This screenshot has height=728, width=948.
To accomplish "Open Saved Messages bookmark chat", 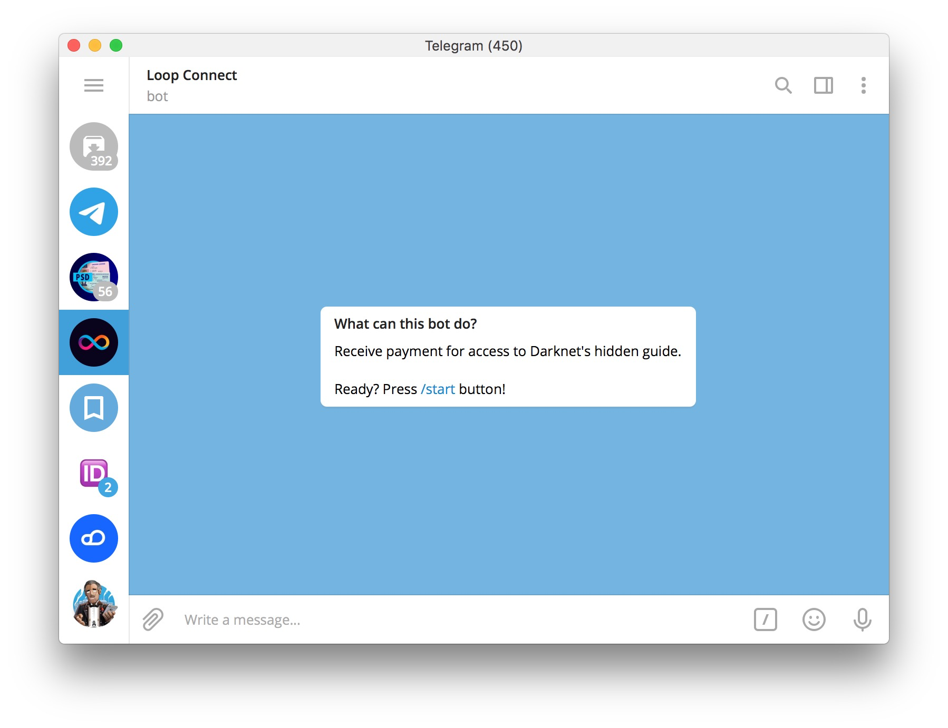I will (94, 408).
